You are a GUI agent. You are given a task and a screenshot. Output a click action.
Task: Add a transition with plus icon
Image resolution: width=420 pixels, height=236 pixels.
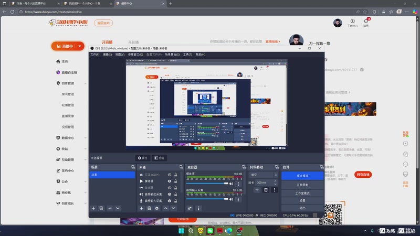(257, 190)
